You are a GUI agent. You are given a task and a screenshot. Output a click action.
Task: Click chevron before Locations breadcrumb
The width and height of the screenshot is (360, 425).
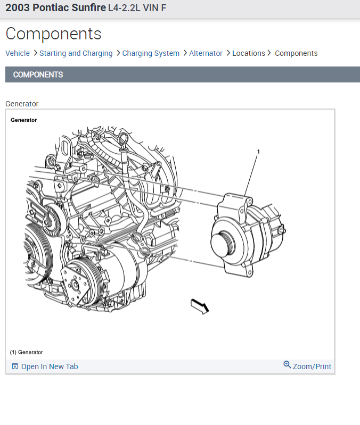pyautogui.click(x=228, y=53)
